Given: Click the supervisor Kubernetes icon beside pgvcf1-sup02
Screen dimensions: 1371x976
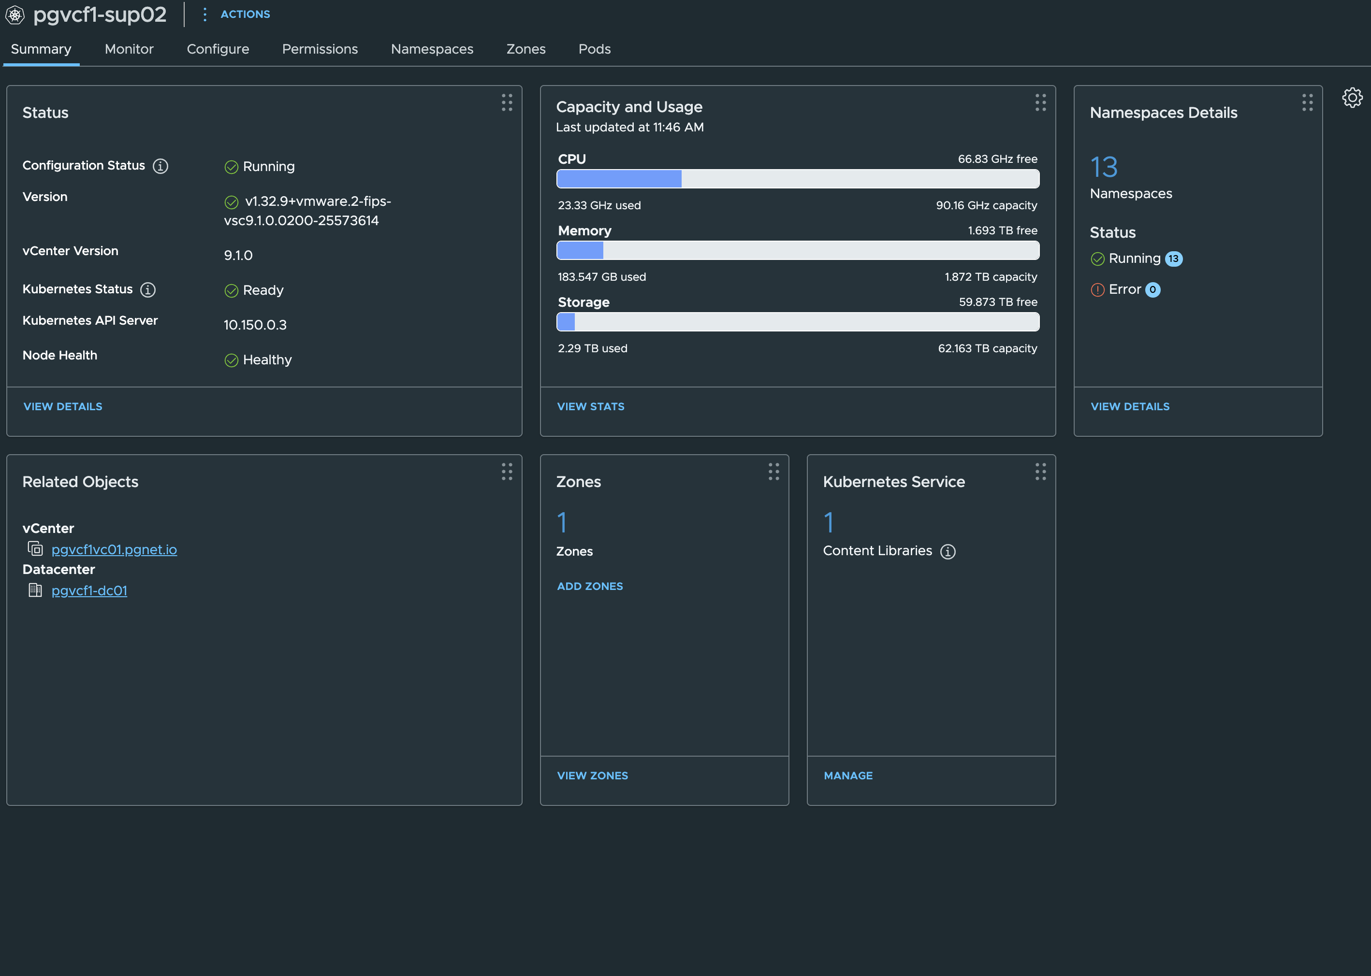Looking at the screenshot, I should pyautogui.click(x=15, y=14).
